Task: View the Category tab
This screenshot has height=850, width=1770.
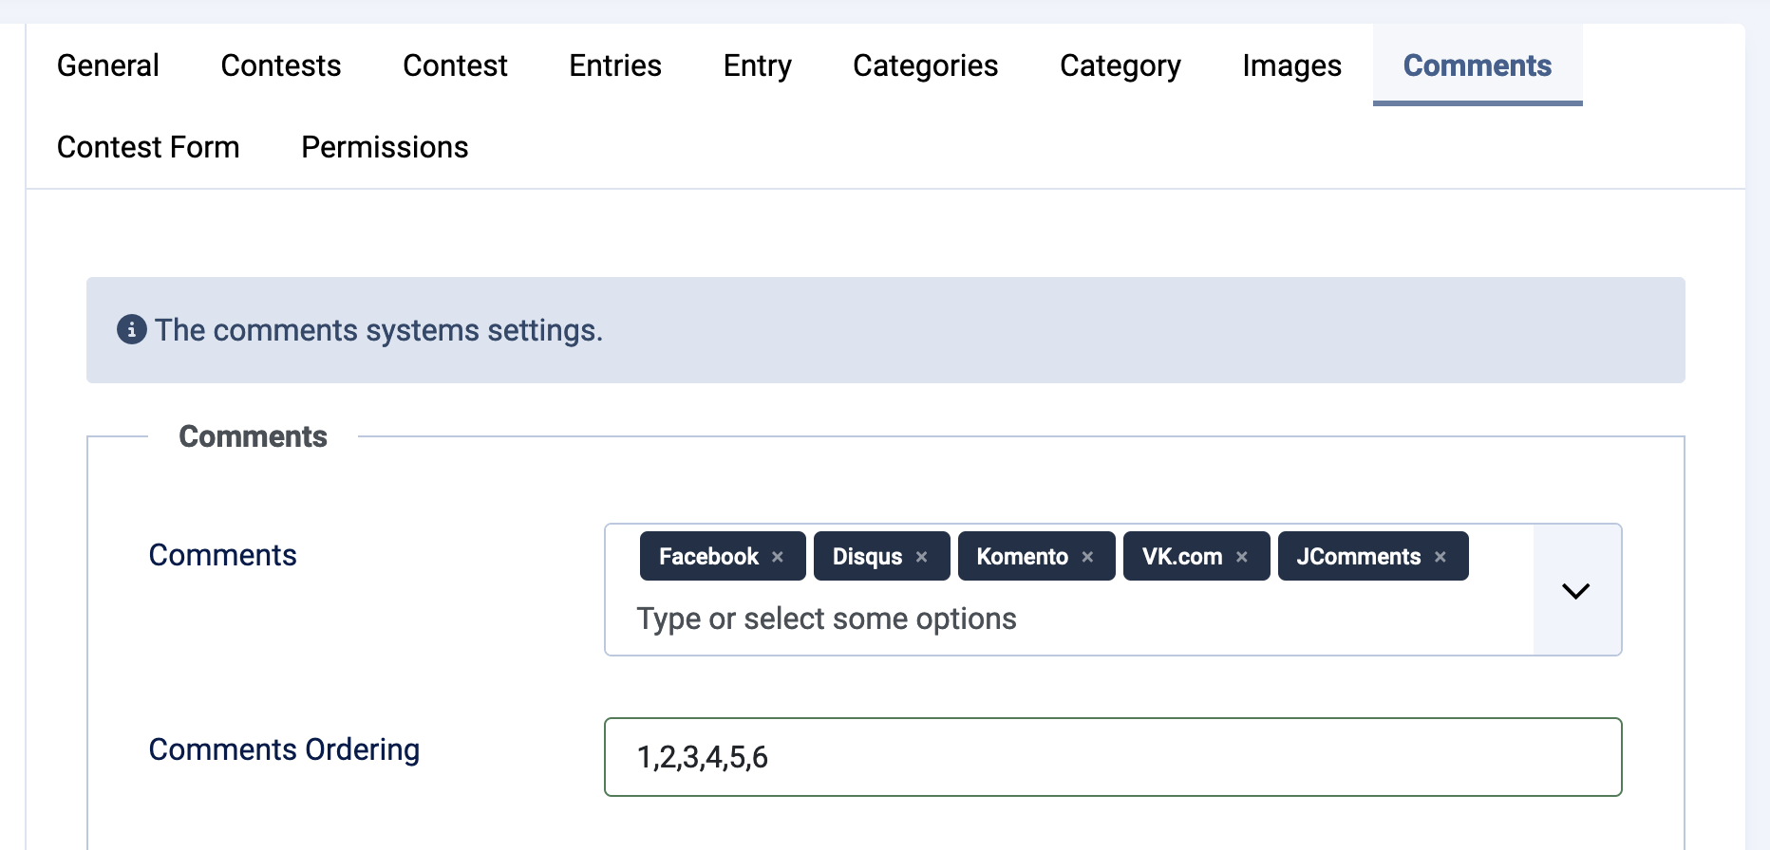Action: [1120, 65]
